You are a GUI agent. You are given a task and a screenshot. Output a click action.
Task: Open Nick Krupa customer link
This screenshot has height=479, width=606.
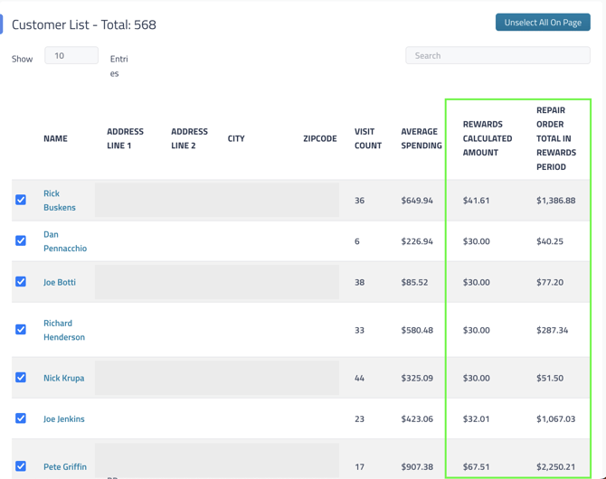coord(63,378)
